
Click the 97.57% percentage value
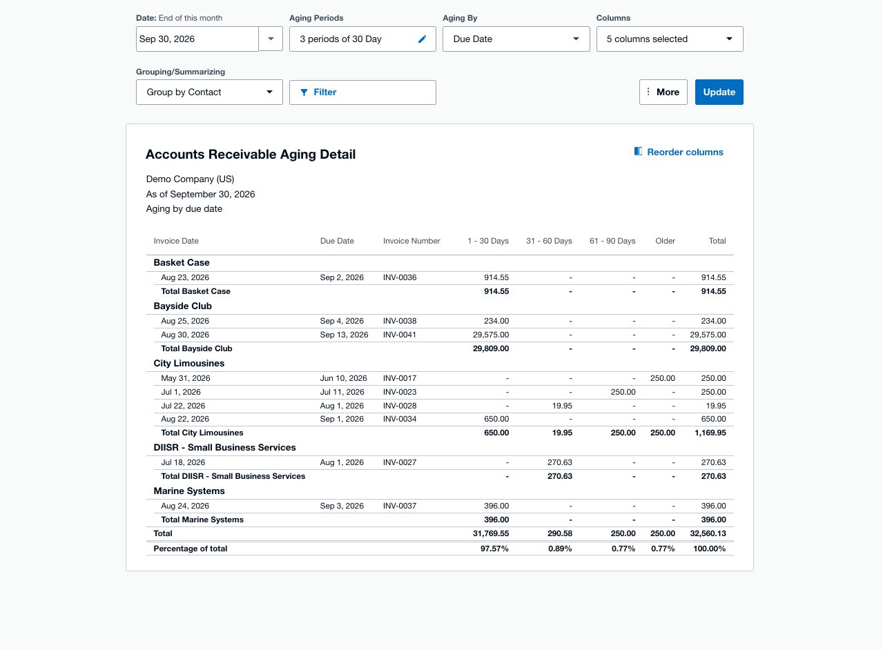495,549
